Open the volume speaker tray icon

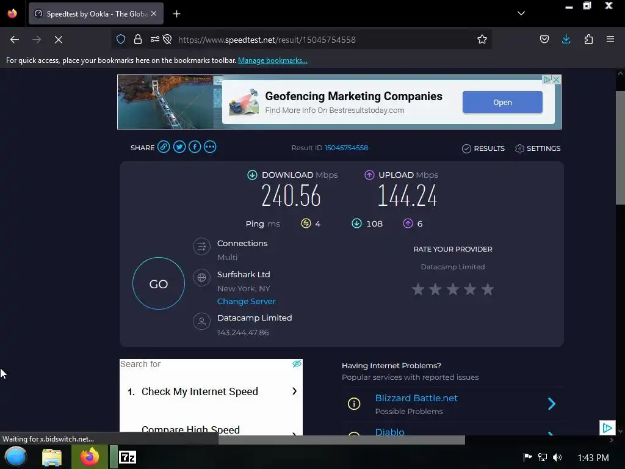pyautogui.click(x=557, y=457)
